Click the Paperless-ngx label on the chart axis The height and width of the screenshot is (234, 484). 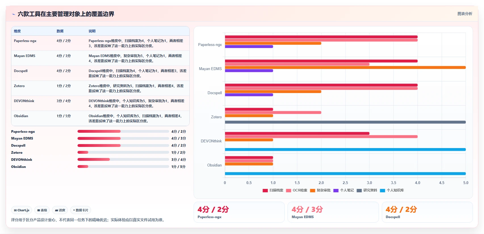point(210,45)
